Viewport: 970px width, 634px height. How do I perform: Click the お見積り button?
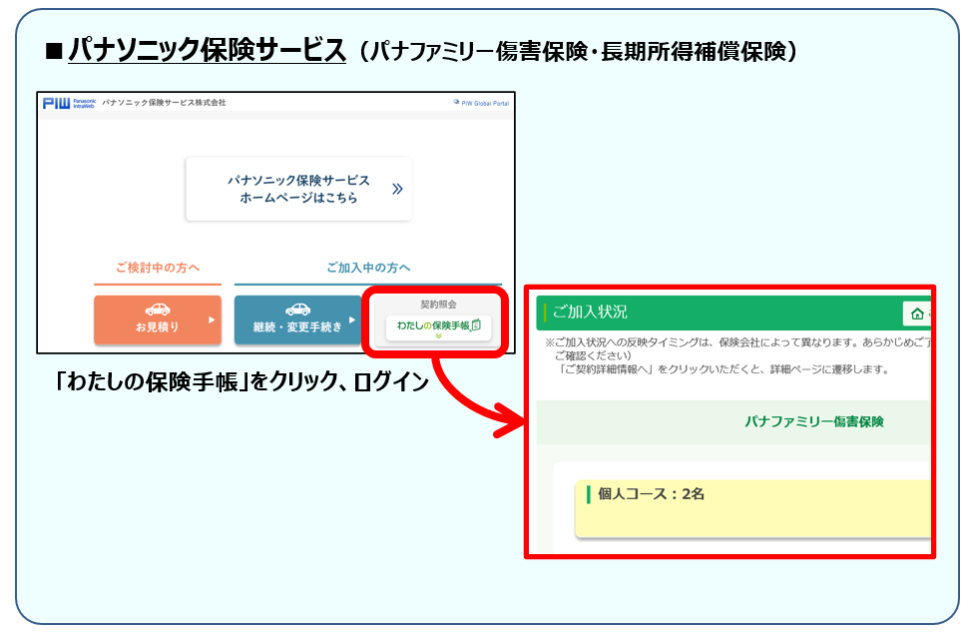coord(158,318)
